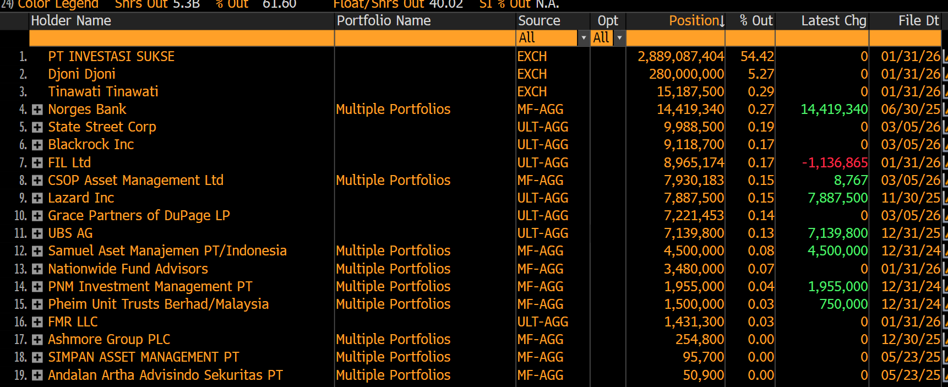Screen dimensions: 948x387
Task: Sort by the Position column header
Action: click(696, 21)
